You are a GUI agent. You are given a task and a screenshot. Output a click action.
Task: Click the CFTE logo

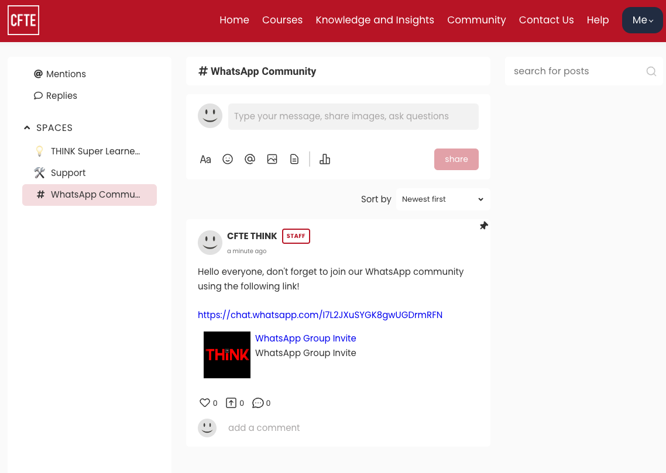coord(23,20)
